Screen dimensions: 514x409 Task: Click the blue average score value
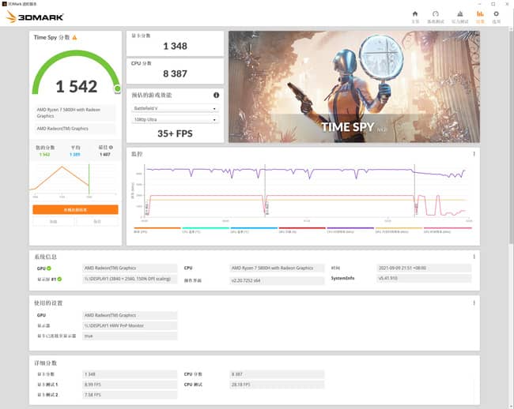point(75,155)
